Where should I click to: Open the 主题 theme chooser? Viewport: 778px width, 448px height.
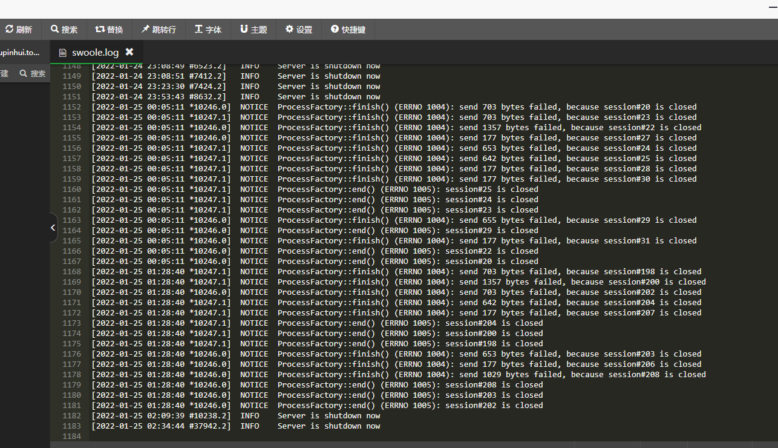(253, 29)
